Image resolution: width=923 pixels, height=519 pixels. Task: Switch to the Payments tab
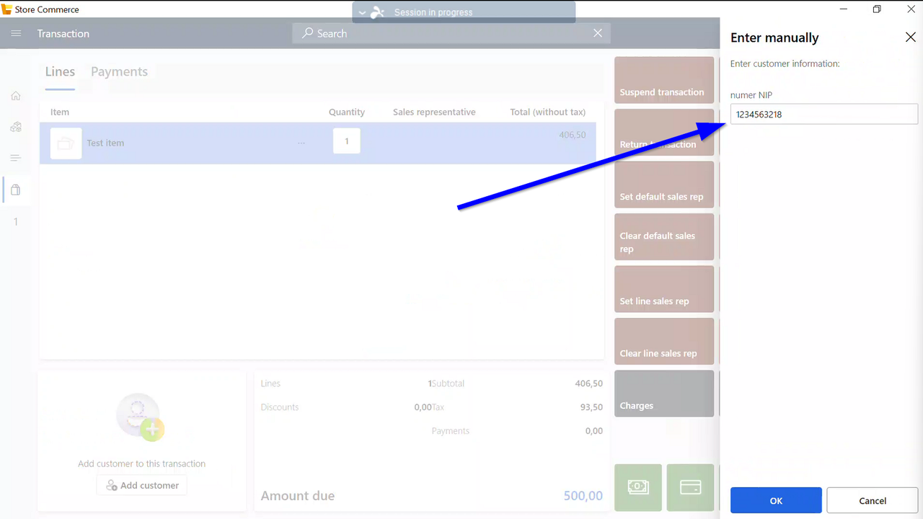[119, 71]
